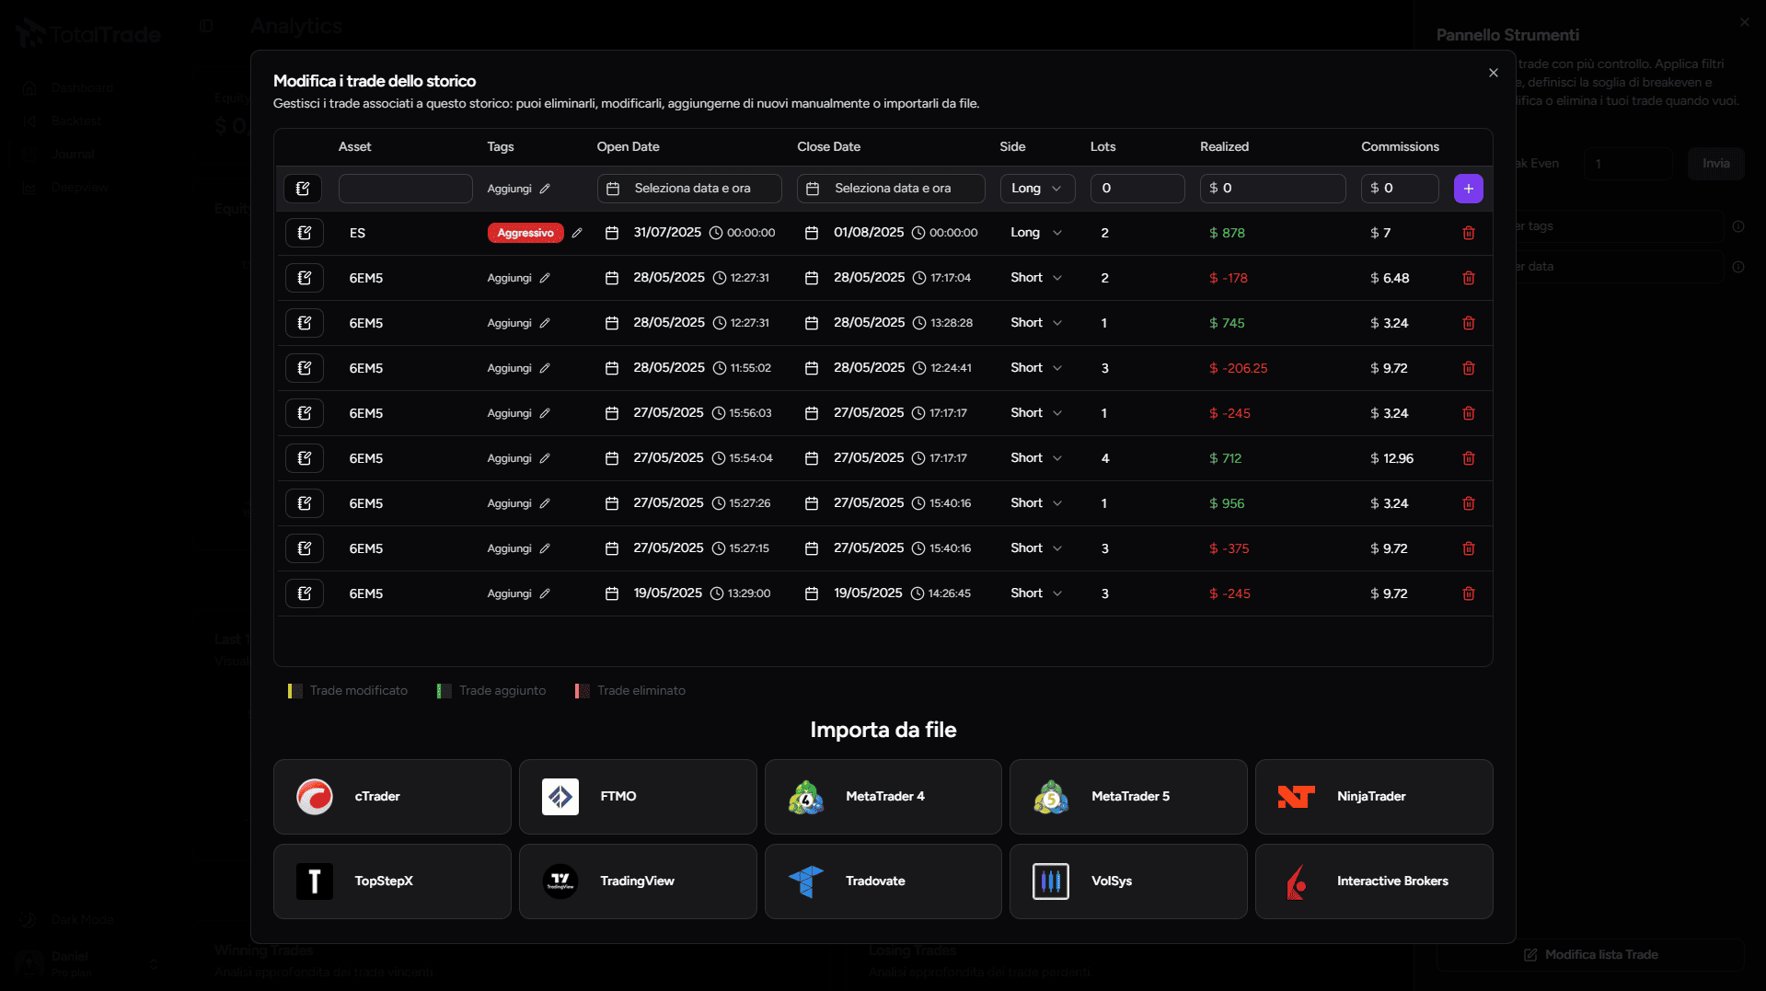This screenshot has height=991, width=1766.
Task: Click the new trade Realized input field
Action: [x=1273, y=189]
